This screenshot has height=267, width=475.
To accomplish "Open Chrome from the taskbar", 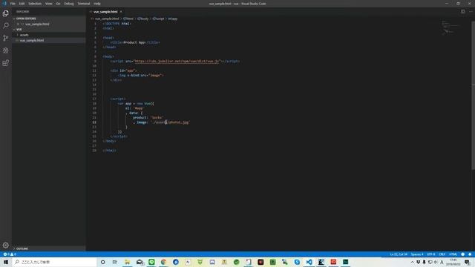I will tap(163, 262).
